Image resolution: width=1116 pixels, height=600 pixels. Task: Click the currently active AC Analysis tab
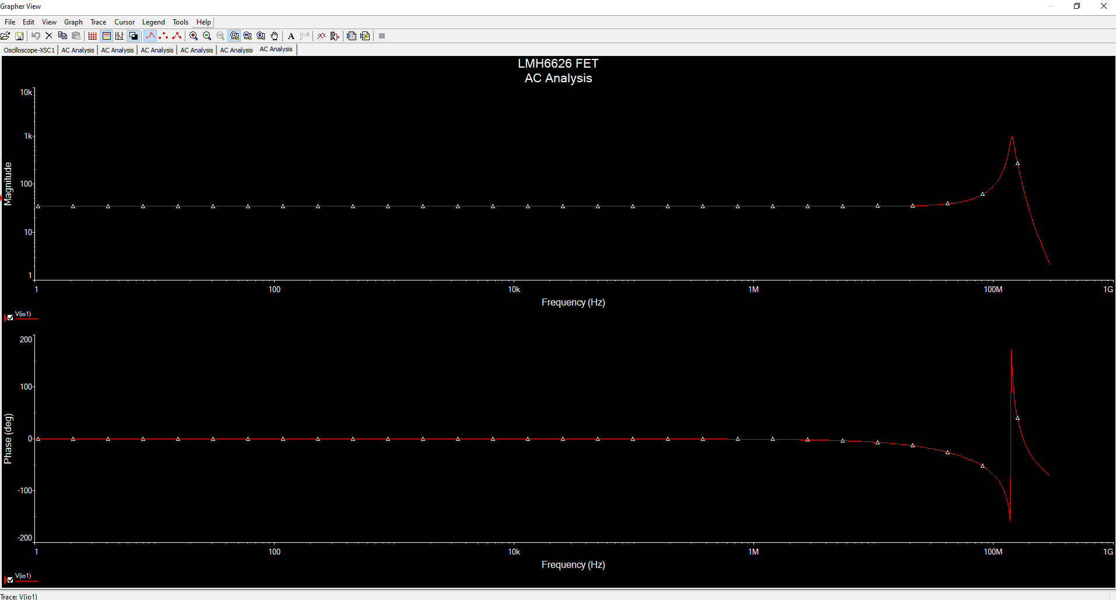[x=276, y=50]
